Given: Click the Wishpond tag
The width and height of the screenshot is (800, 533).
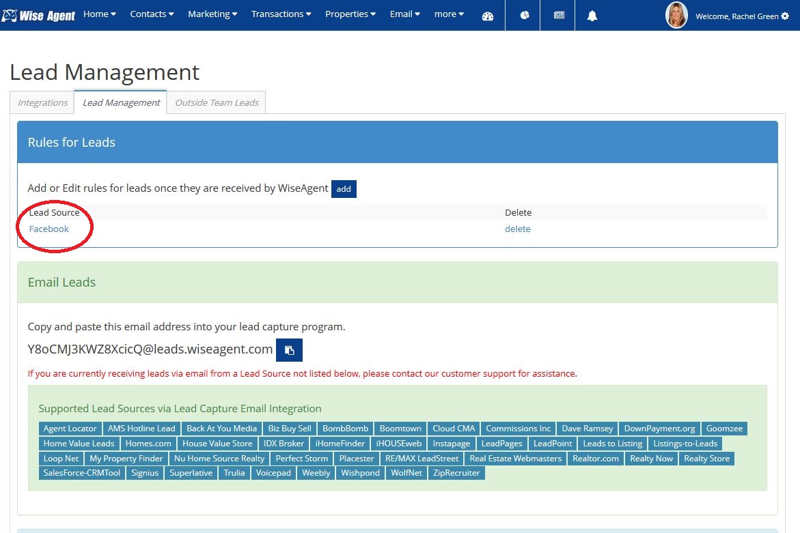Looking at the screenshot, I should pyautogui.click(x=360, y=473).
